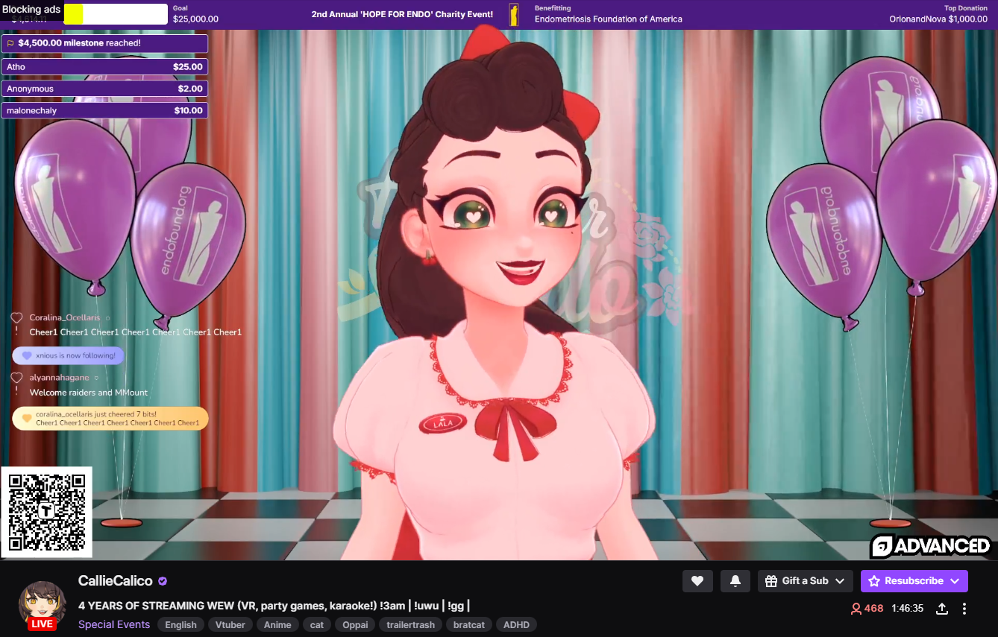Select the trailertrash tag
Screen dimensions: 998x637
(x=410, y=625)
